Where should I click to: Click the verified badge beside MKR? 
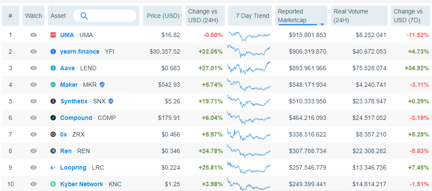tap(102, 85)
